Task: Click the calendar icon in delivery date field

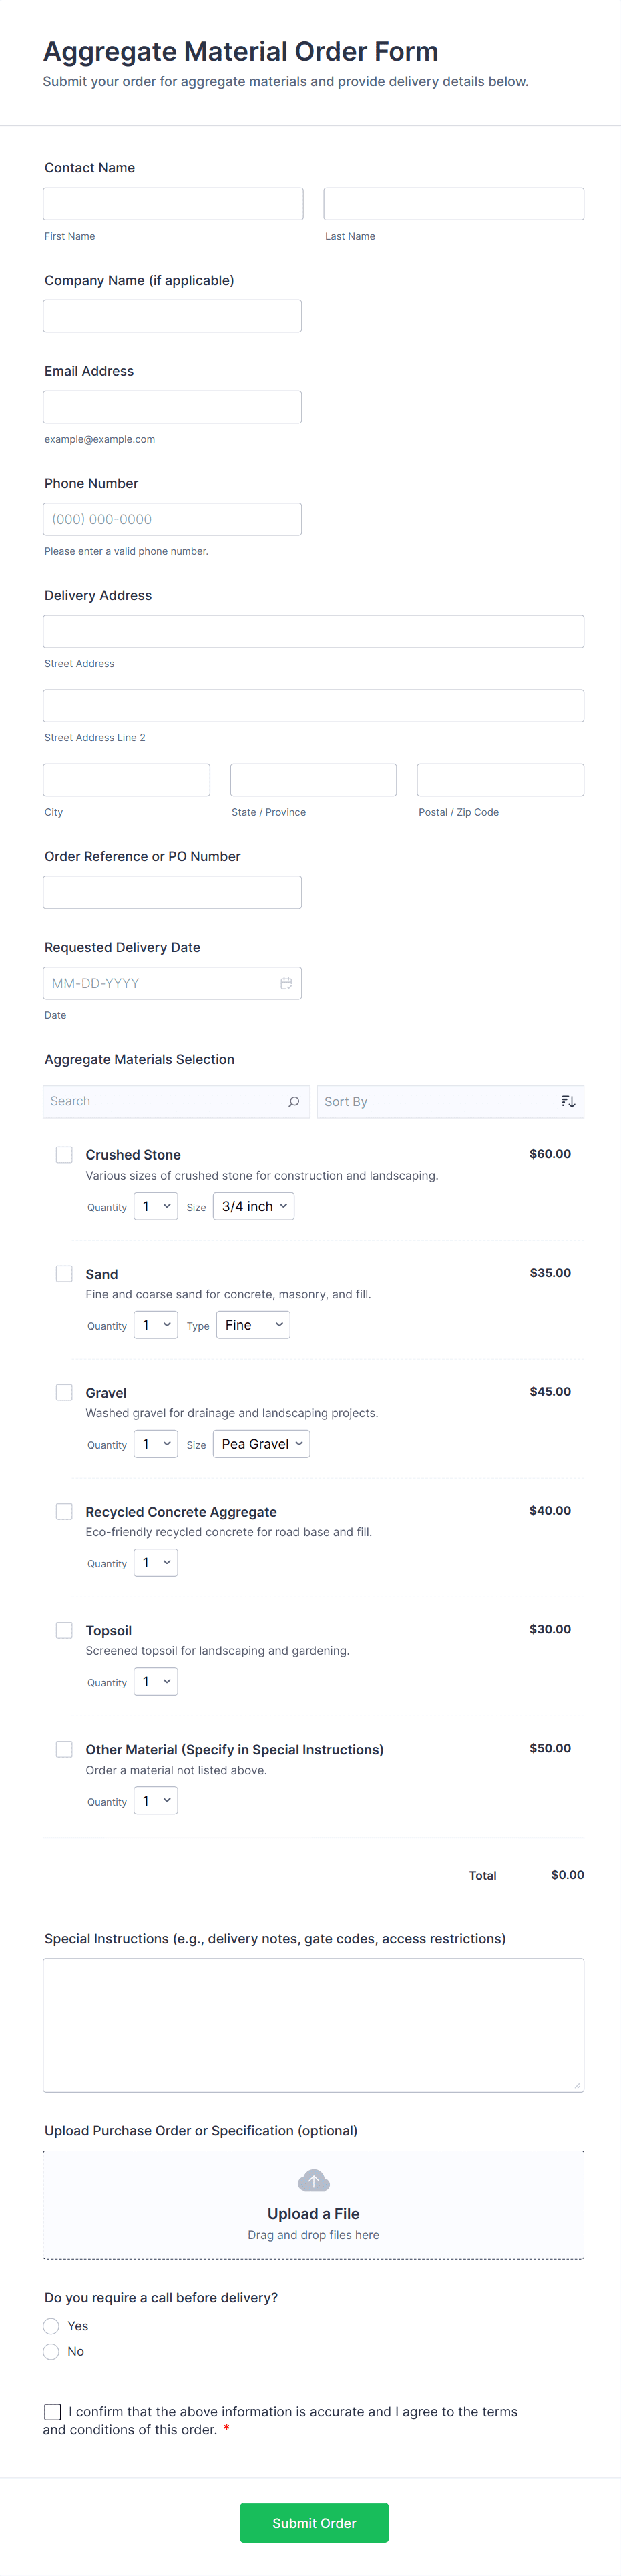Action: [x=286, y=983]
